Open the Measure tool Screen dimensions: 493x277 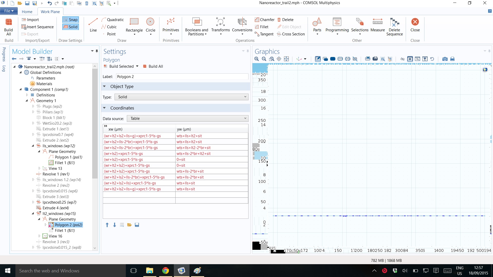[377, 25]
